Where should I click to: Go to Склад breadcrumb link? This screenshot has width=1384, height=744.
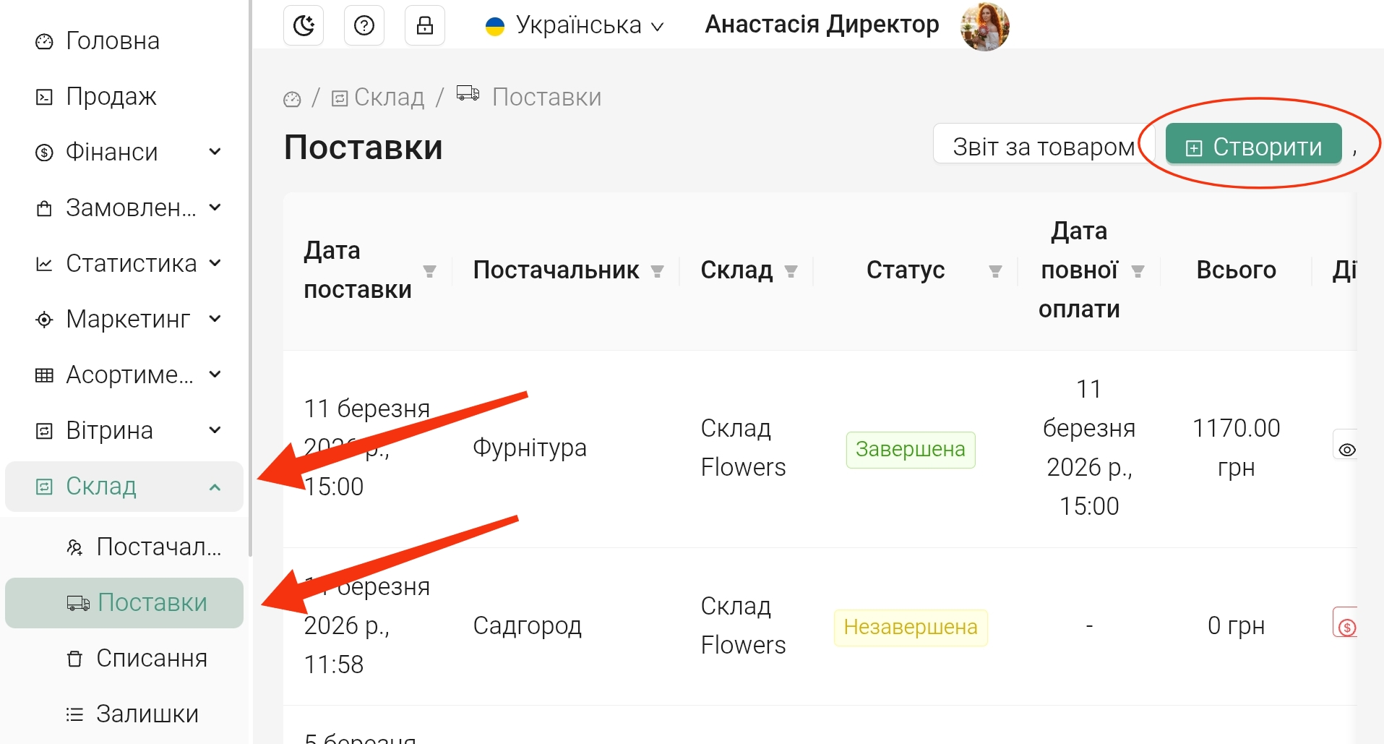pyautogui.click(x=379, y=98)
